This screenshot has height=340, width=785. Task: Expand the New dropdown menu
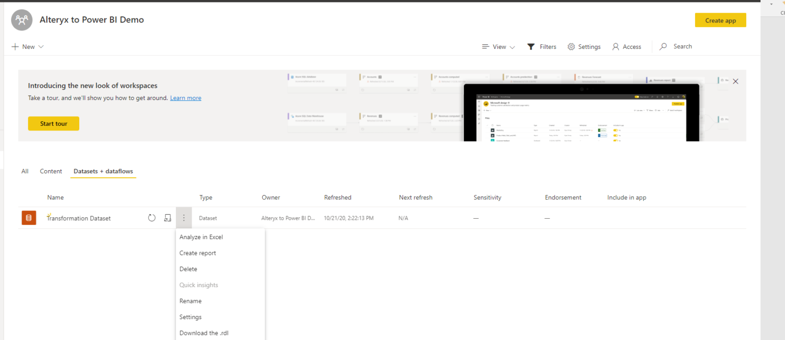point(28,46)
